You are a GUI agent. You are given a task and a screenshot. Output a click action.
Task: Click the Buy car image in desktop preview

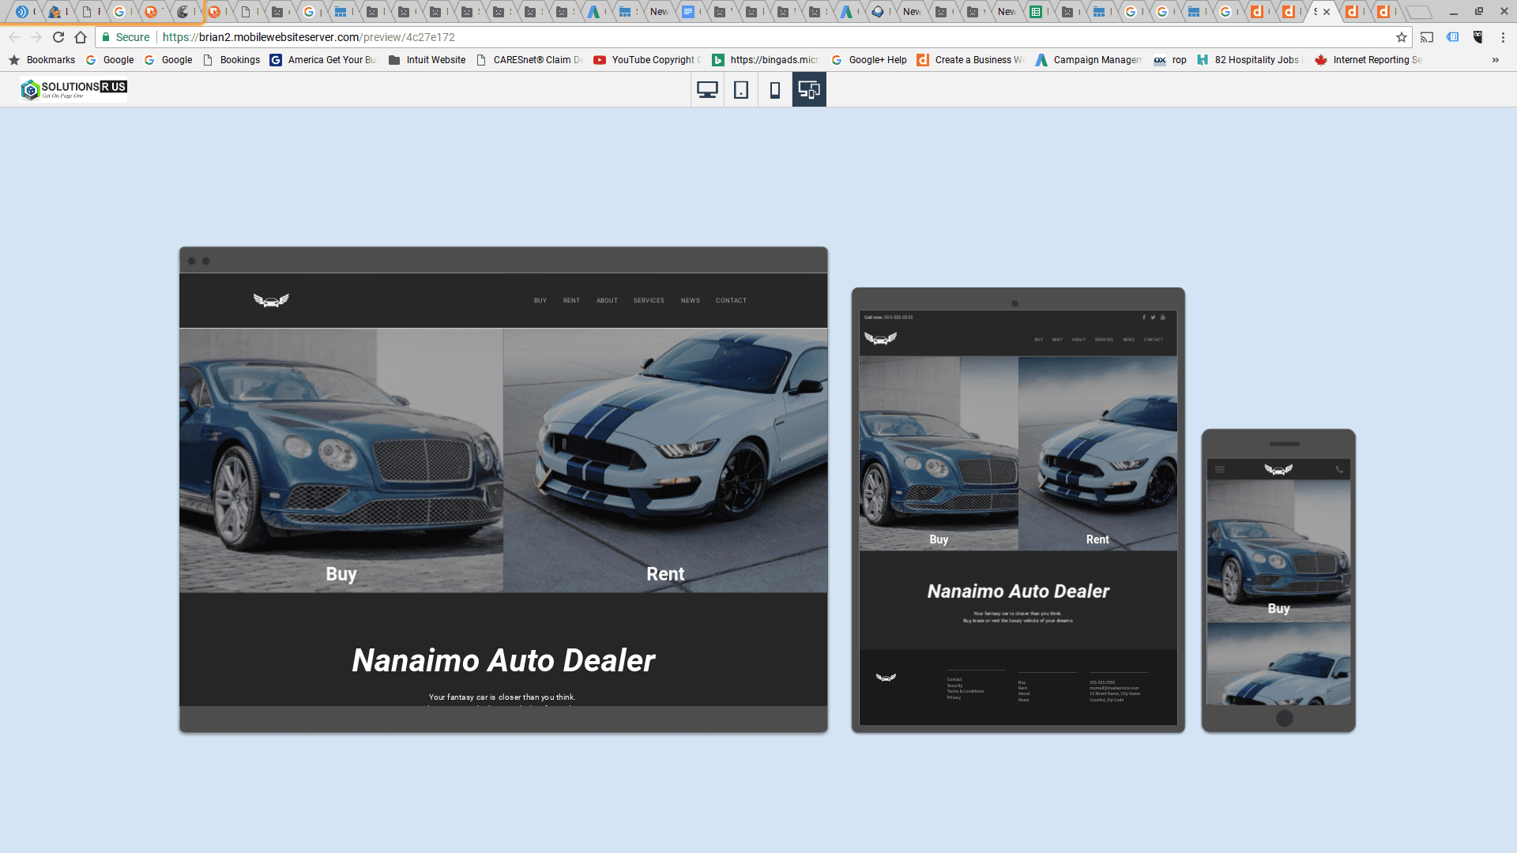[x=341, y=460]
